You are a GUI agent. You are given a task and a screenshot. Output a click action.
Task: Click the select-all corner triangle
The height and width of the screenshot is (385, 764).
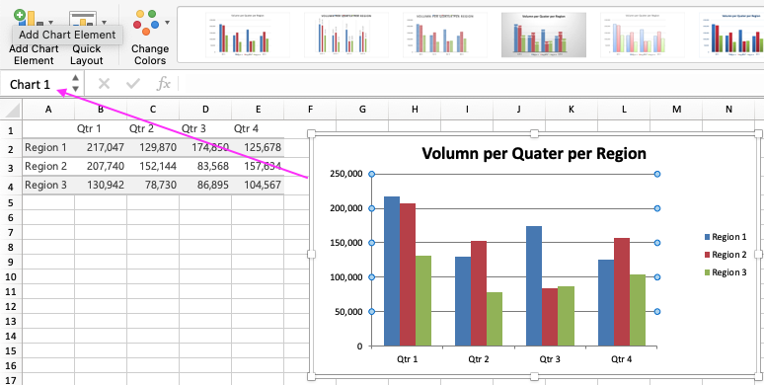click(11, 110)
